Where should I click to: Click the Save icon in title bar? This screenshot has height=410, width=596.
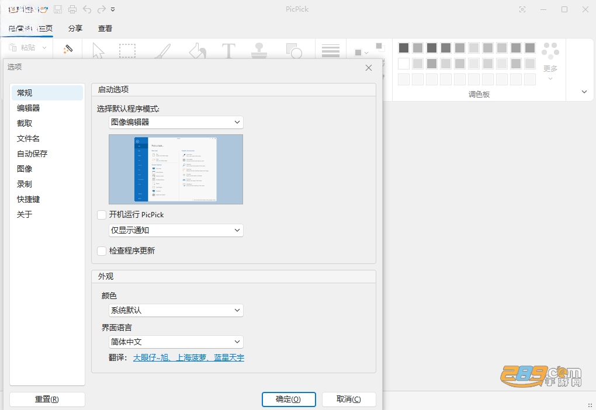[x=58, y=9]
